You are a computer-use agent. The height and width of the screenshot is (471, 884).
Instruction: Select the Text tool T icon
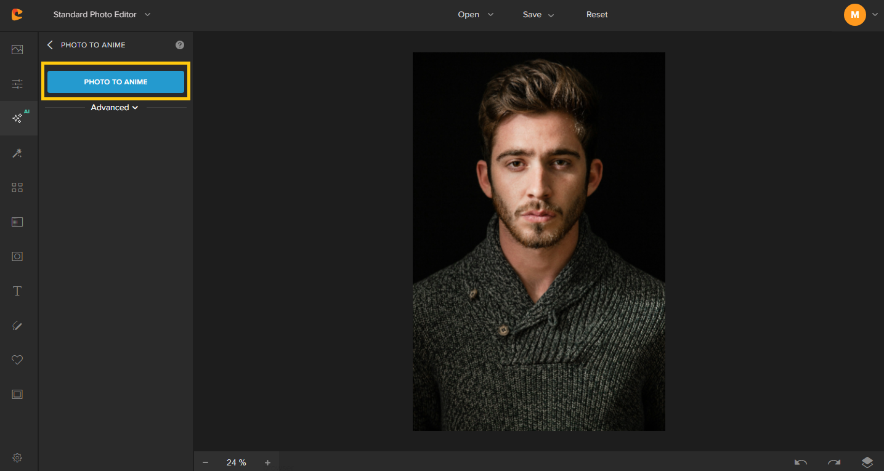click(x=17, y=291)
